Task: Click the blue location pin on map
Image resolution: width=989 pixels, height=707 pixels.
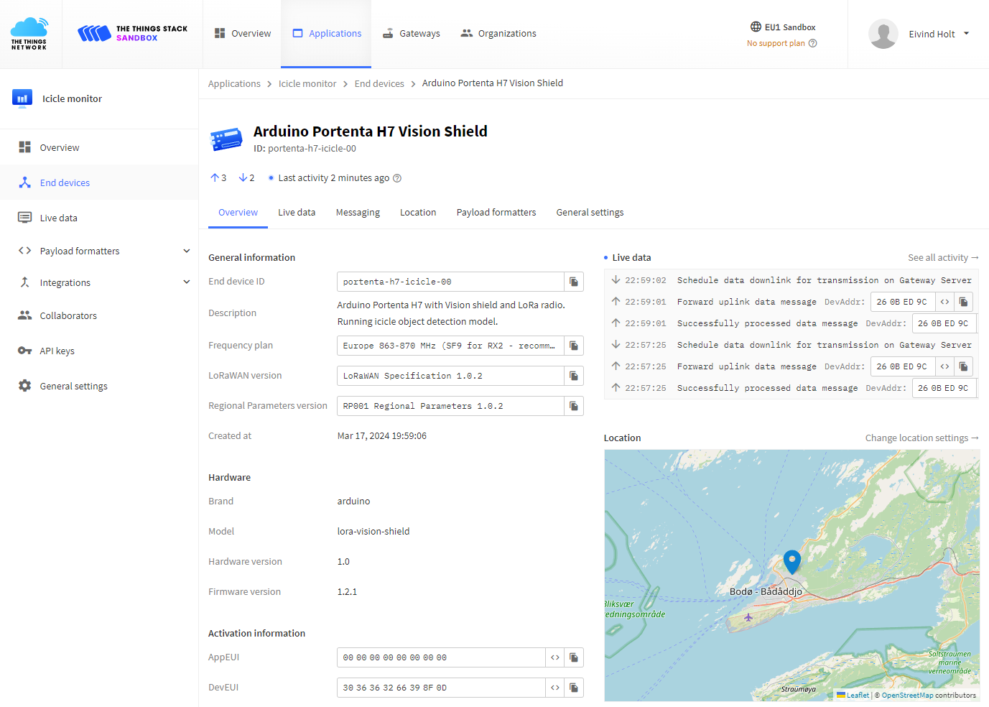Action: (x=791, y=560)
